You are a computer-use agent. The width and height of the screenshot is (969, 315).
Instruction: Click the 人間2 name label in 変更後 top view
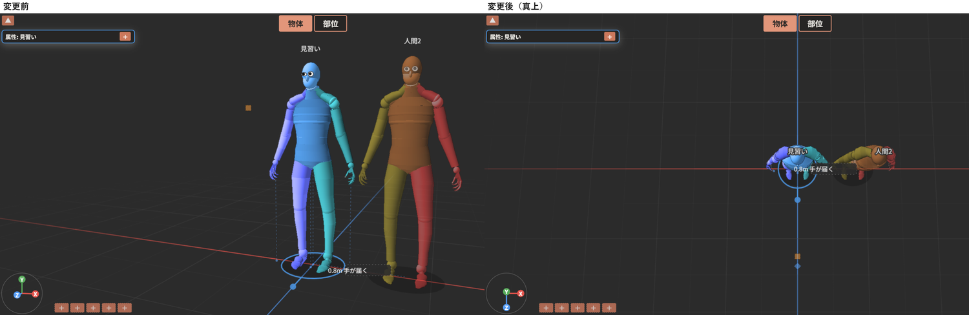coord(884,152)
